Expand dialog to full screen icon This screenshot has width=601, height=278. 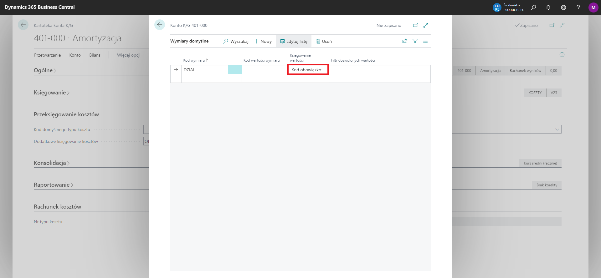coord(426,25)
